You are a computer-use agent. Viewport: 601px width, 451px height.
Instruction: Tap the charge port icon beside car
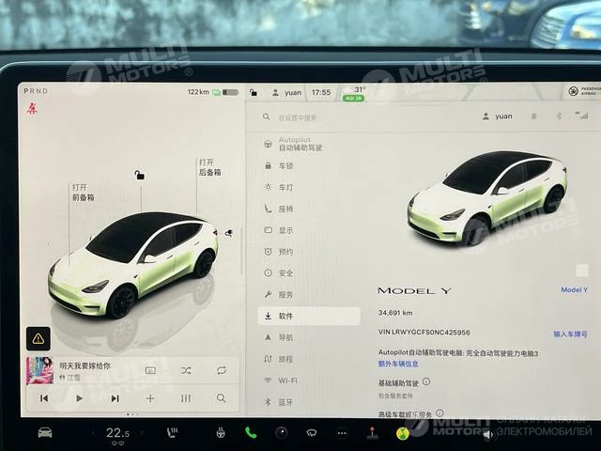(228, 233)
